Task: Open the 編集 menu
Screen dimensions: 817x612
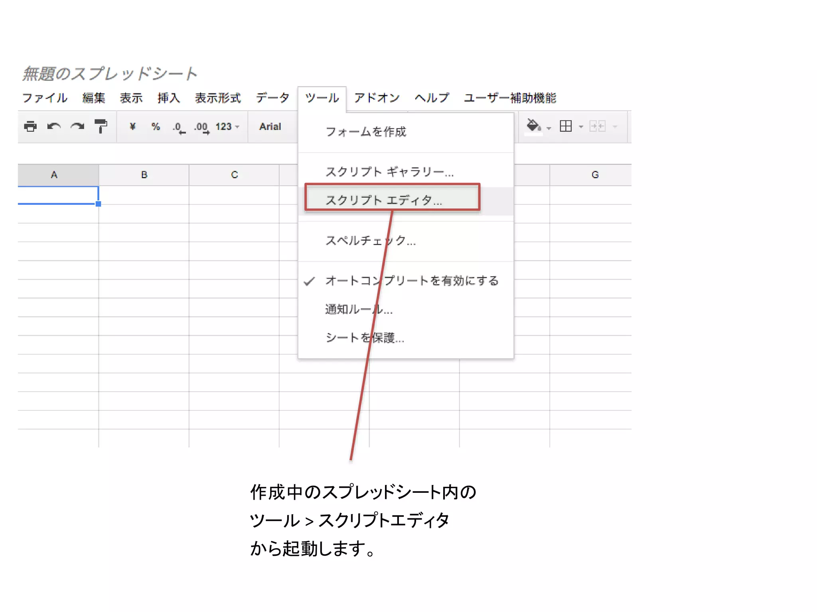Action: (94, 98)
